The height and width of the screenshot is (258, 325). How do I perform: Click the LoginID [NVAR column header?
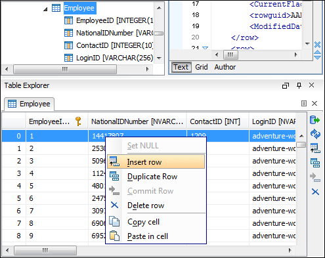coord(272,121)
